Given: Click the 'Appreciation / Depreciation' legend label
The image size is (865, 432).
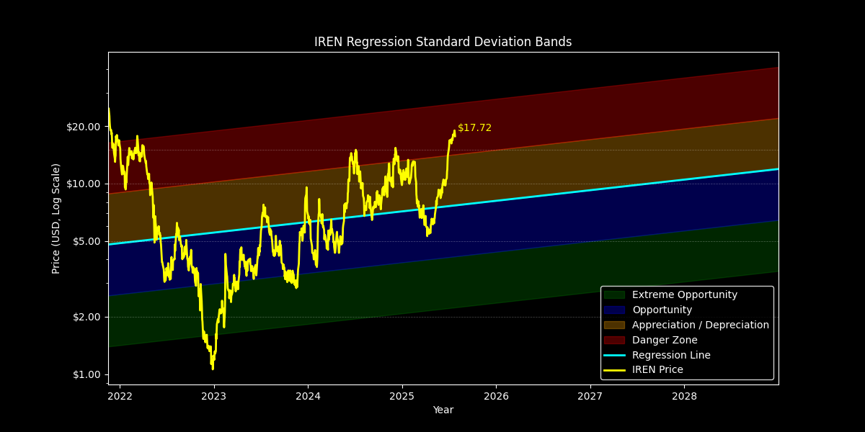Looking at the screenshot, I should 701,325.
